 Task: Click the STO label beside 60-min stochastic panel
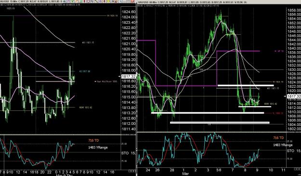point(294,151)
